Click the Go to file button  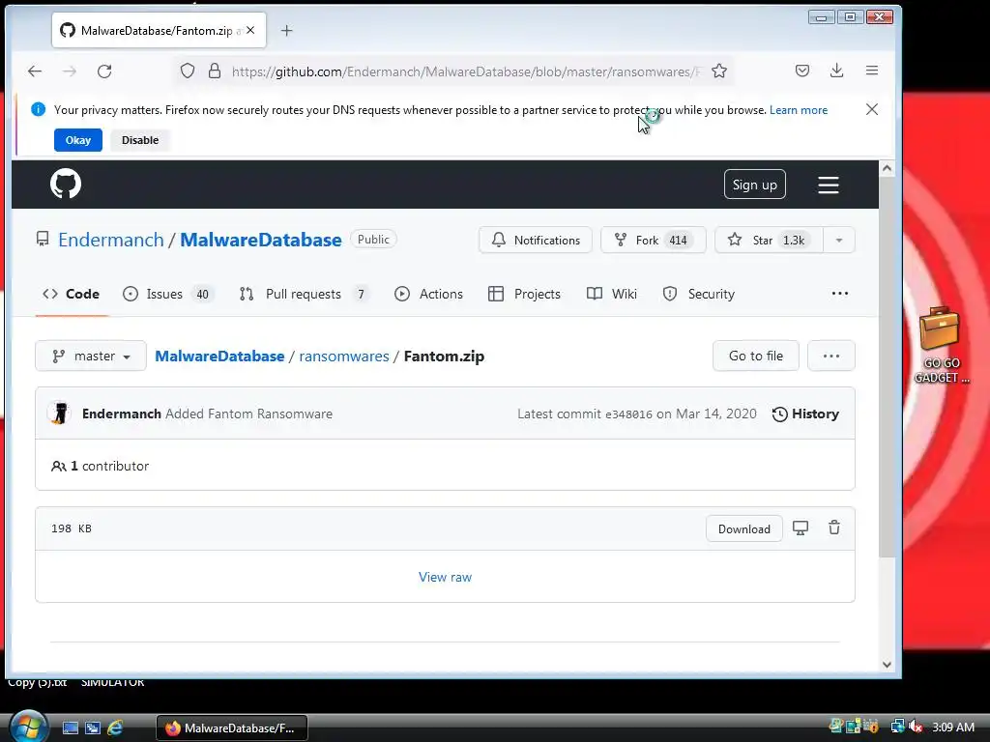click(x=756, y=356)
